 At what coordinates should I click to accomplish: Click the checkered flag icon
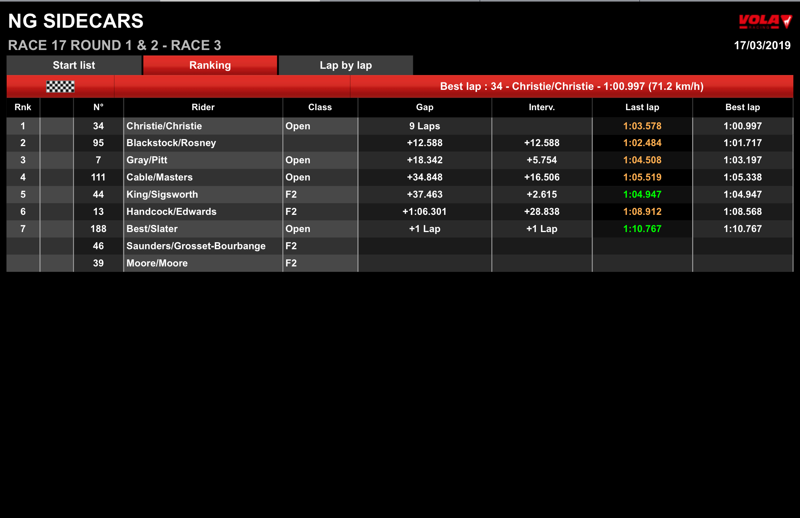pyautogui.click(x=60, y=86)
